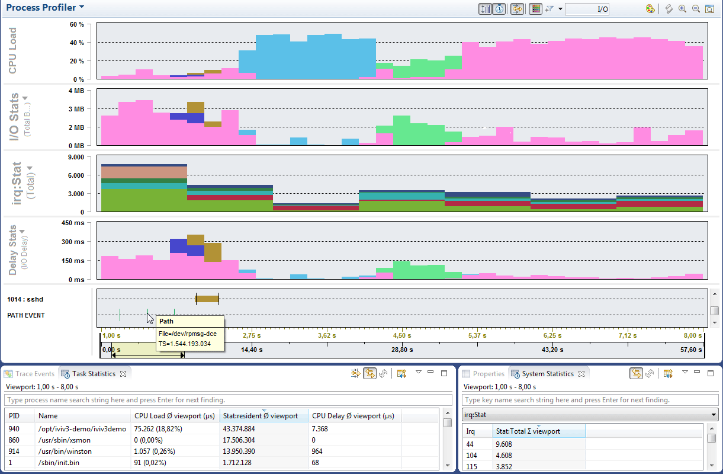Screen dimensions: 723x474
Task: Sort by the PID column header
Action: click(20, 416)
